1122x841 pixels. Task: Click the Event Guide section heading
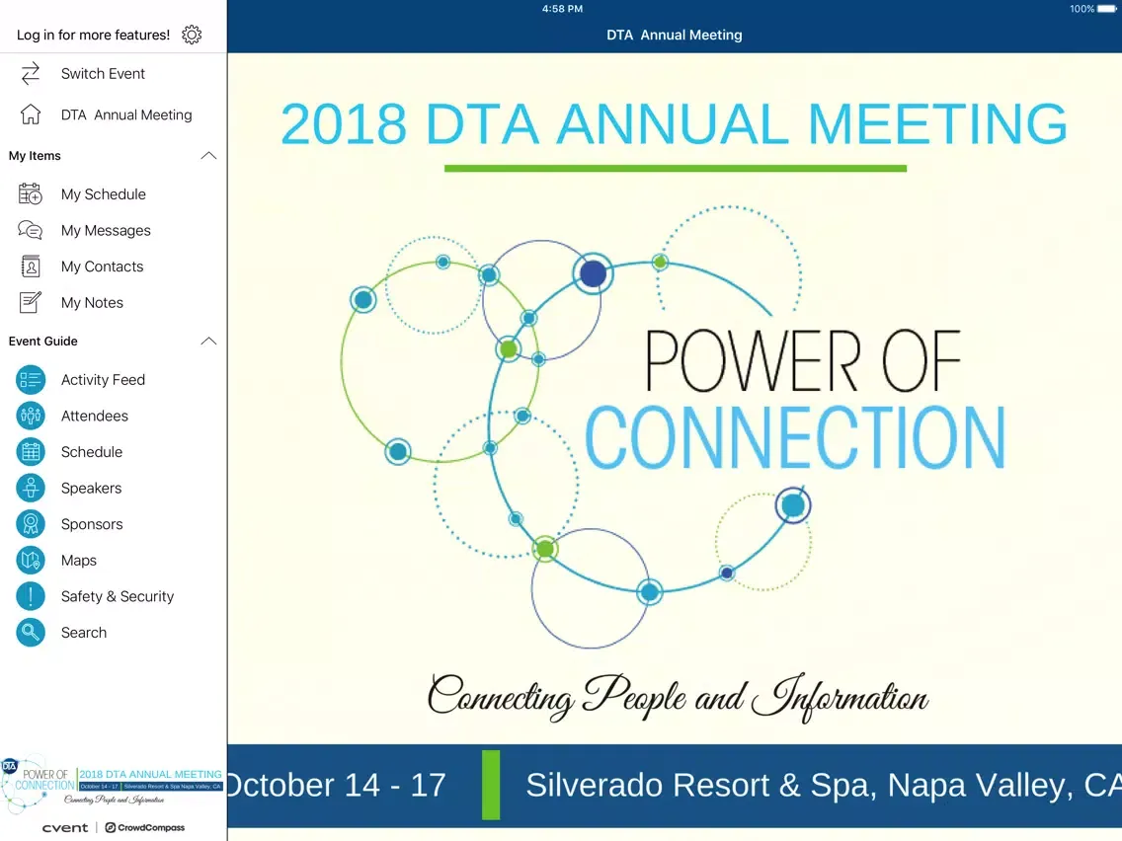[42, 342]
